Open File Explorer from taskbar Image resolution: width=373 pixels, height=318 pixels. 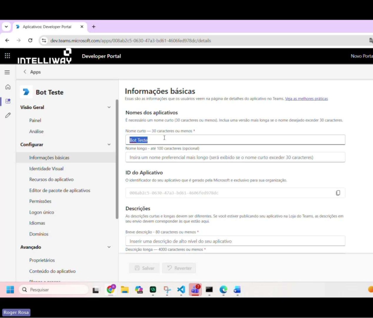[125, 289]
